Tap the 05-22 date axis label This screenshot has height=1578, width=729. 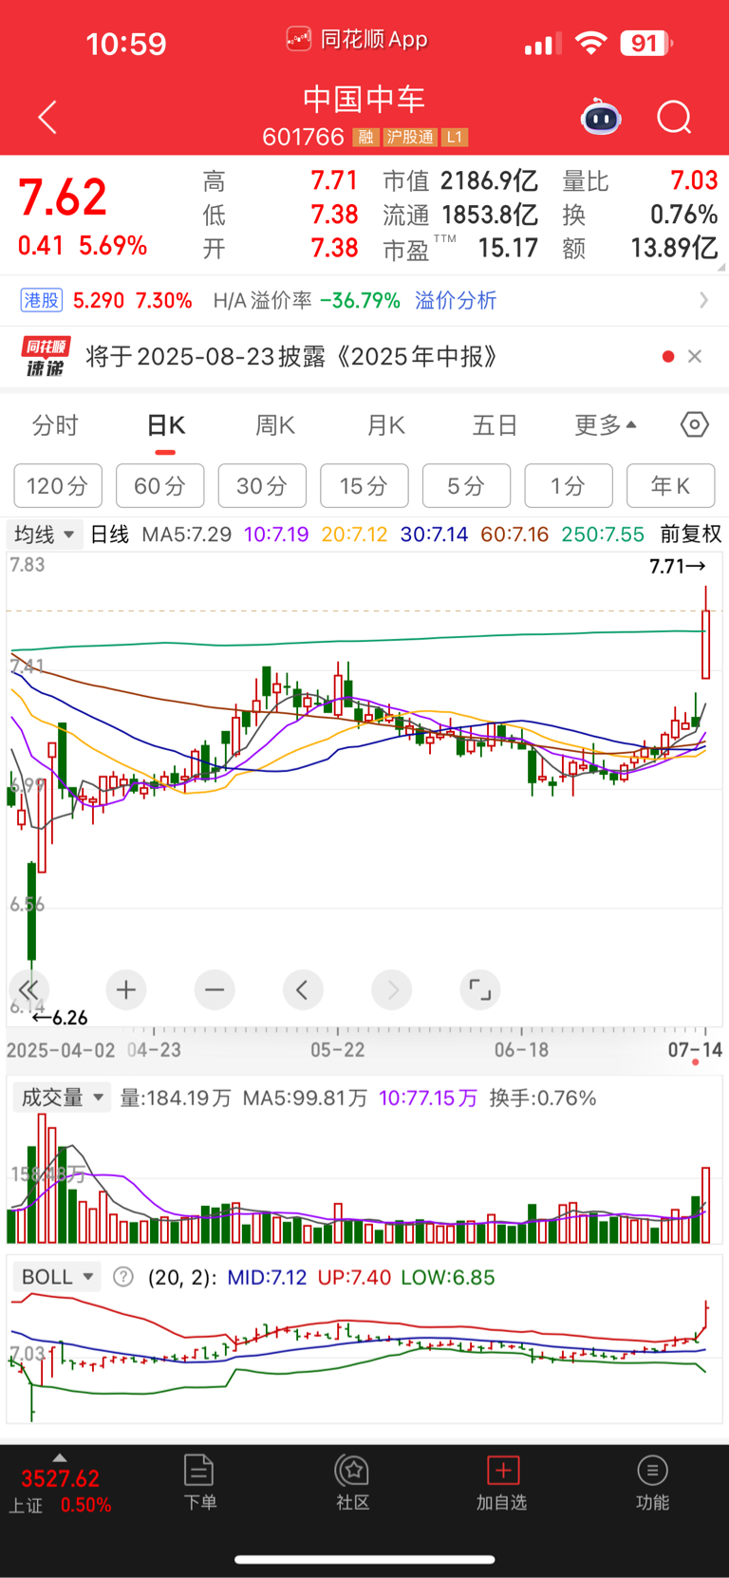click(337, 1049)
